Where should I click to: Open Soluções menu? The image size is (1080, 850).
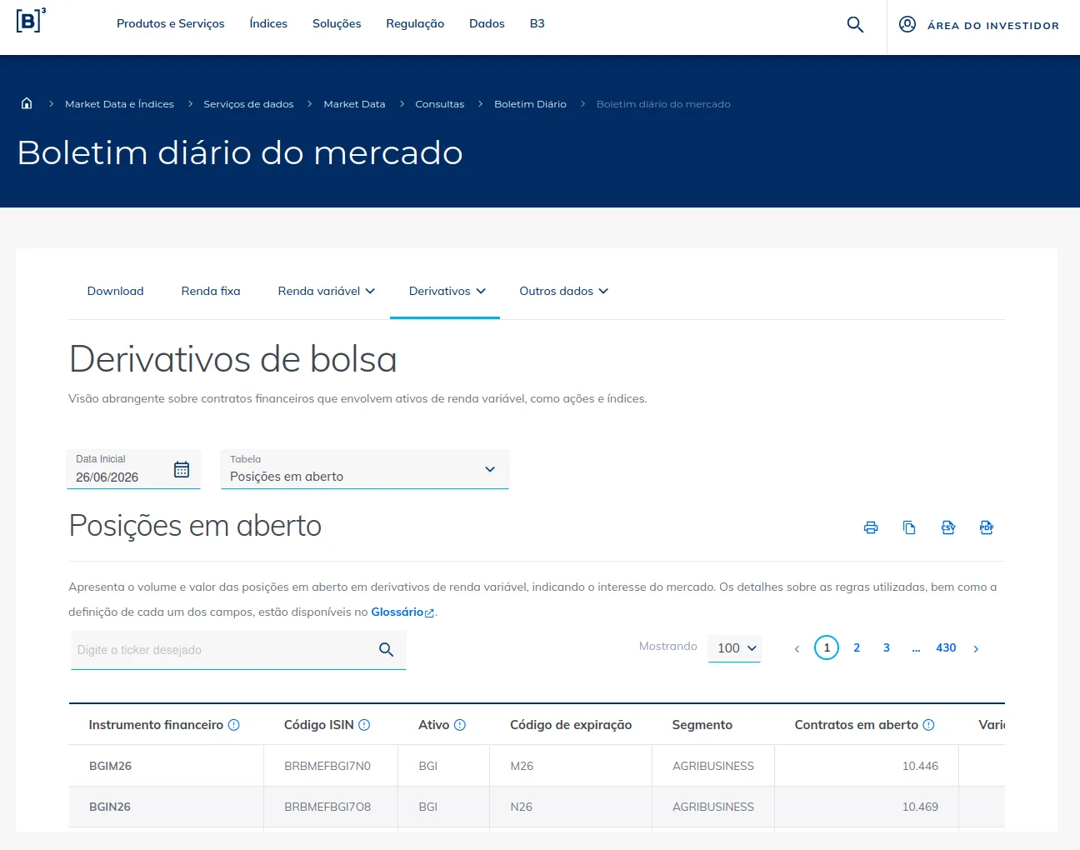pos(337,23)
